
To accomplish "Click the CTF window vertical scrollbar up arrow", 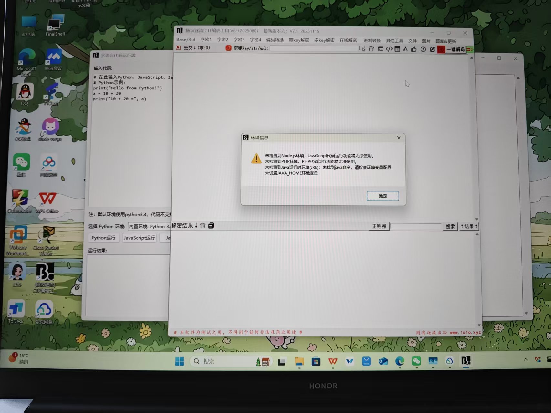I will (x=472, y=58).
